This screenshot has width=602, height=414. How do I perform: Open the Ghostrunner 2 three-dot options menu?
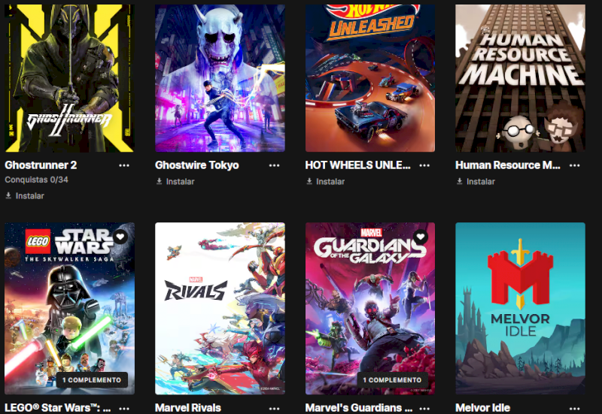pos(124,165)
